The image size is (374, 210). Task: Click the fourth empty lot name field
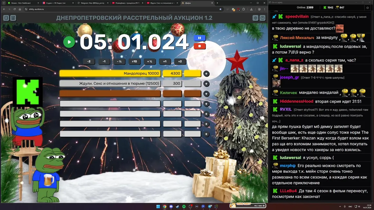point(110,104)
